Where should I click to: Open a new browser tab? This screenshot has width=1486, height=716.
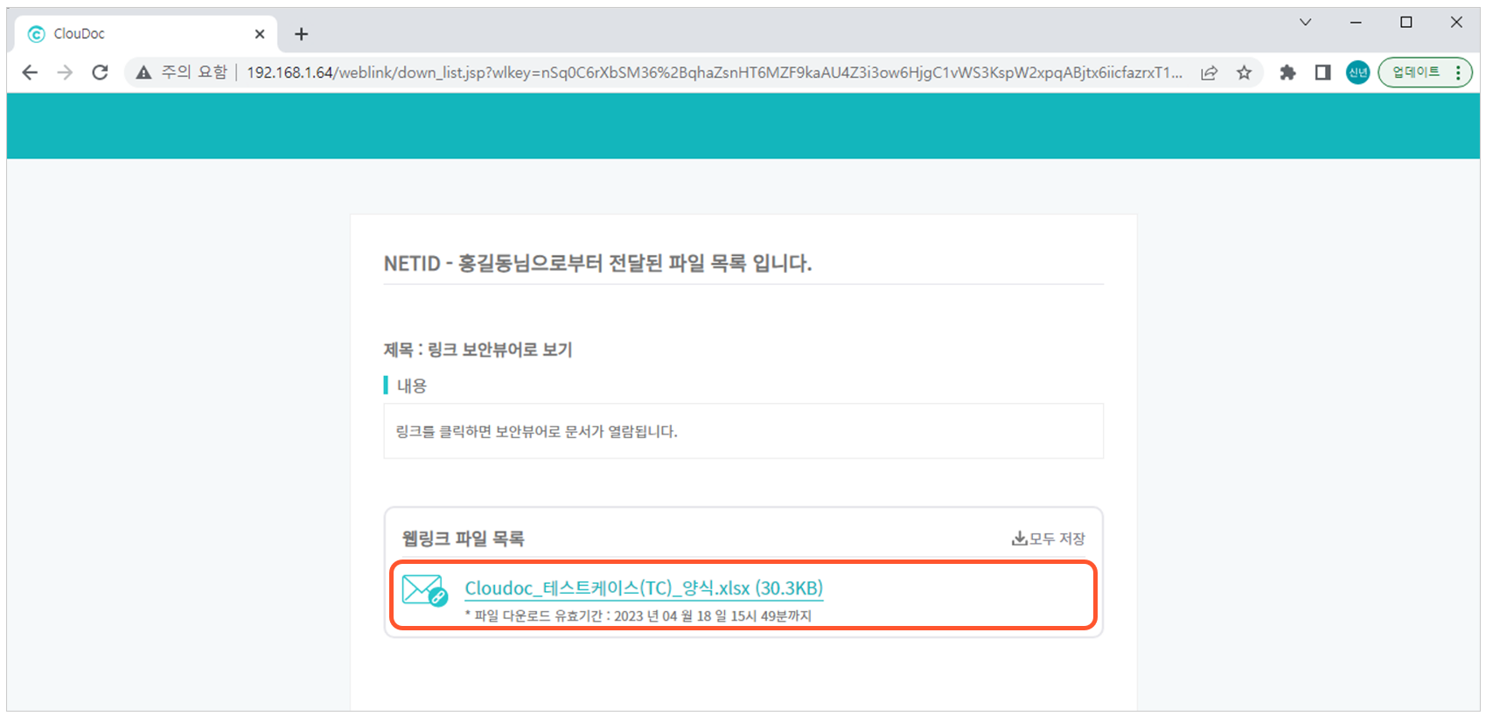point(301,34)
